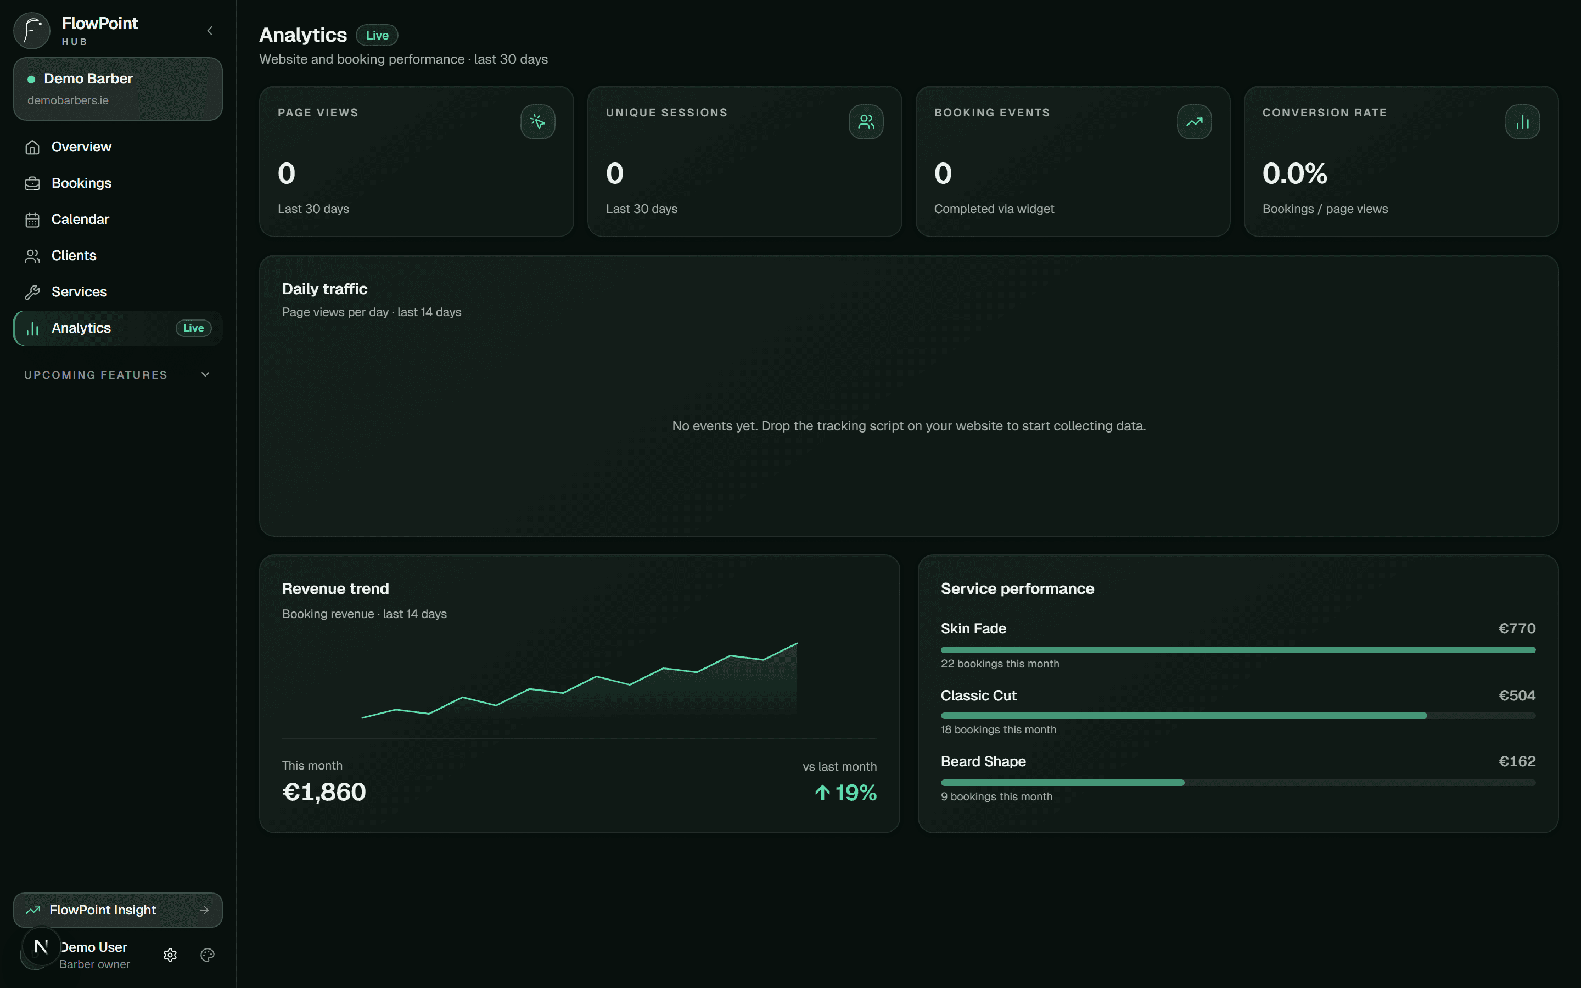The image size is (1581, 988).
Task: Click the Page Views value 0
Action: pos(286,173)
